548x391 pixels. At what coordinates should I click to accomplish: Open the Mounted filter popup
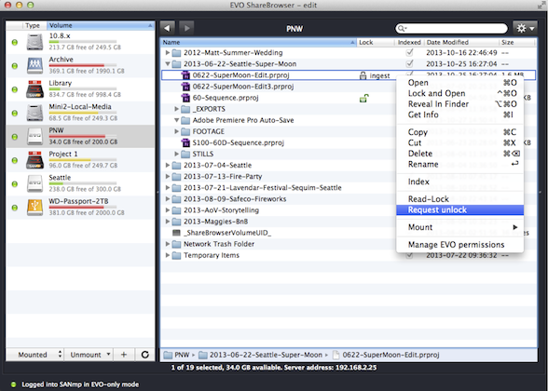(35, 355)
